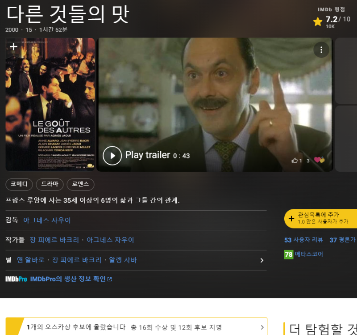This screenshot has height=335, width=357.
Task: Open actor 앤 알바로 link
Action: pos(30,260)
